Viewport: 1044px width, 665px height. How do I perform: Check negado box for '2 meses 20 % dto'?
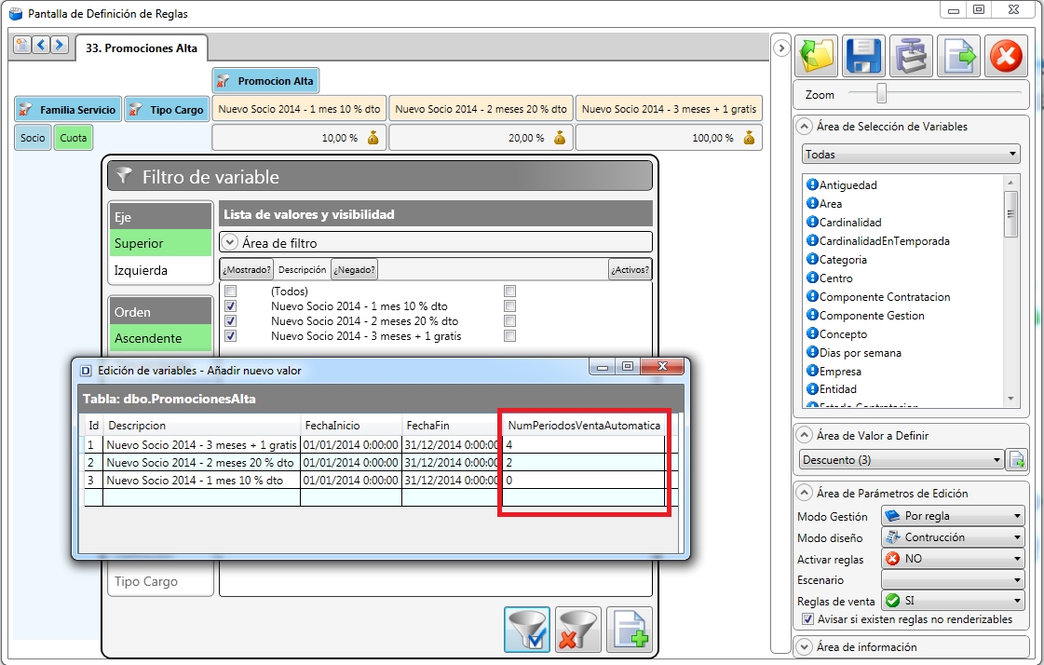click(x=509, y=320)
